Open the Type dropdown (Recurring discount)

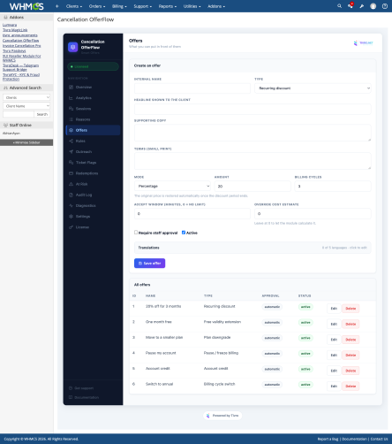tap(313, 88)
